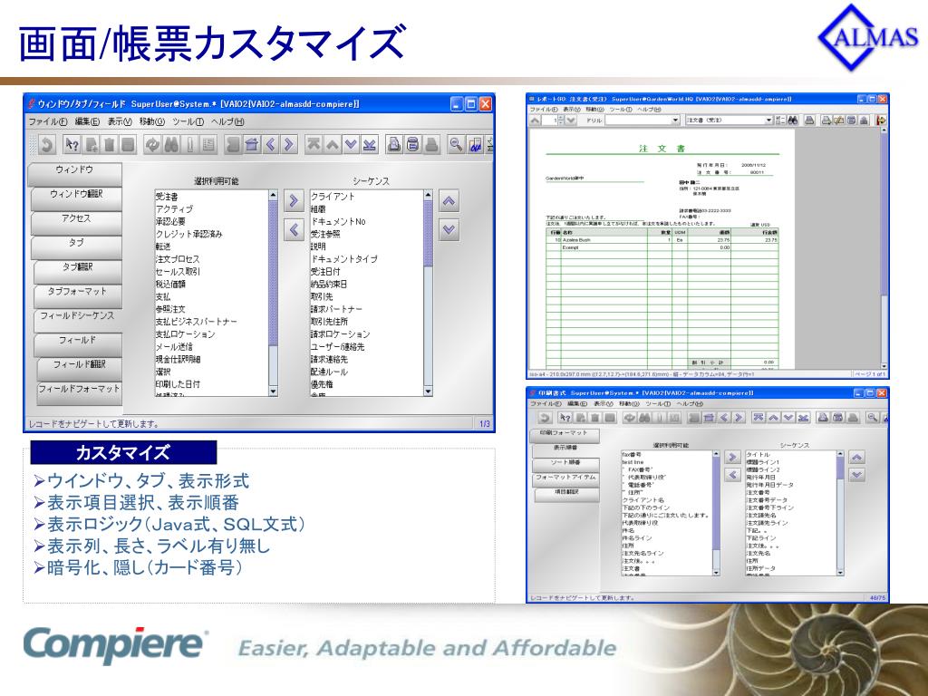Click the home icon in the 印刷書式 toolbar

[709, 418]
